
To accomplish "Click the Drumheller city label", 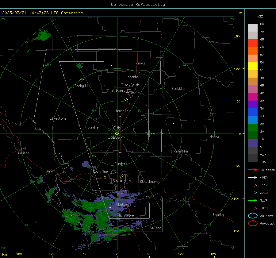I will tap(180, 151).
